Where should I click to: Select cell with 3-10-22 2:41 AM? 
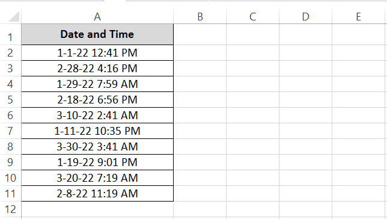click(97, 115)
